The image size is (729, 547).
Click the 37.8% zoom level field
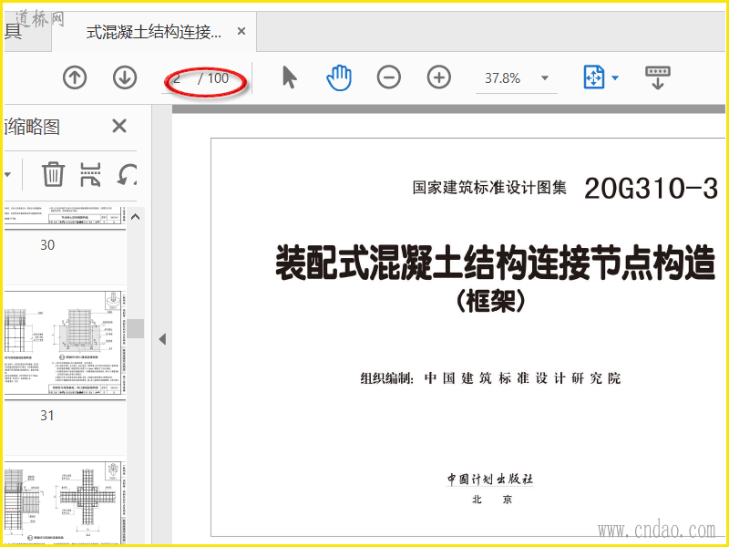pos(503,78)
